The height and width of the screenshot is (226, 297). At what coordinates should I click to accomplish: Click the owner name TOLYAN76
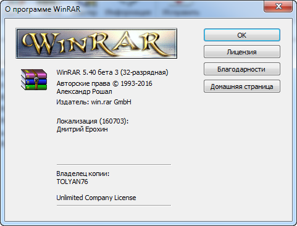coord(72,182)
